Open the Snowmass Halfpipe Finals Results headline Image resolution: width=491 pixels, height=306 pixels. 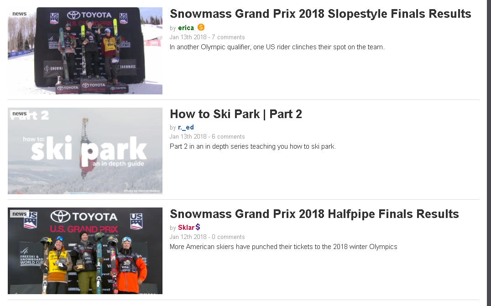pyautogui.click(x=314, y=214)
